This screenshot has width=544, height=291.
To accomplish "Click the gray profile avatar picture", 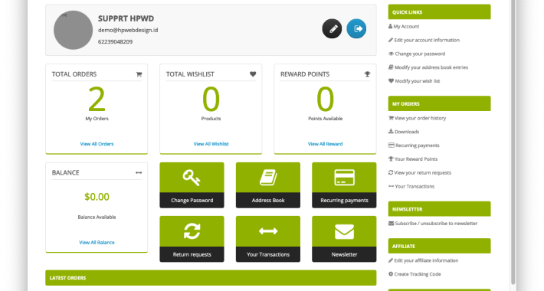I will [74, 30].
